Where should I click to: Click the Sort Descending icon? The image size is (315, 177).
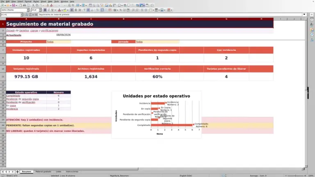[98, 5]
